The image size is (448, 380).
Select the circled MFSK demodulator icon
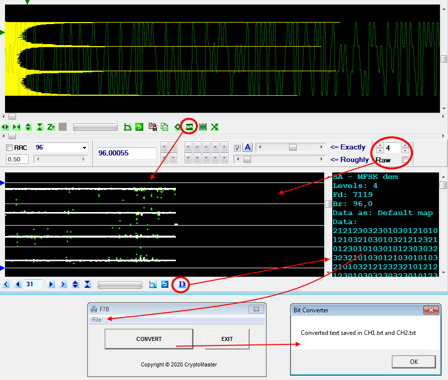(188, 127)
